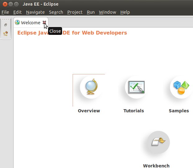Open the Navigate menu
Viewport: 193px width, 168px height.
[x=35, y=12]
